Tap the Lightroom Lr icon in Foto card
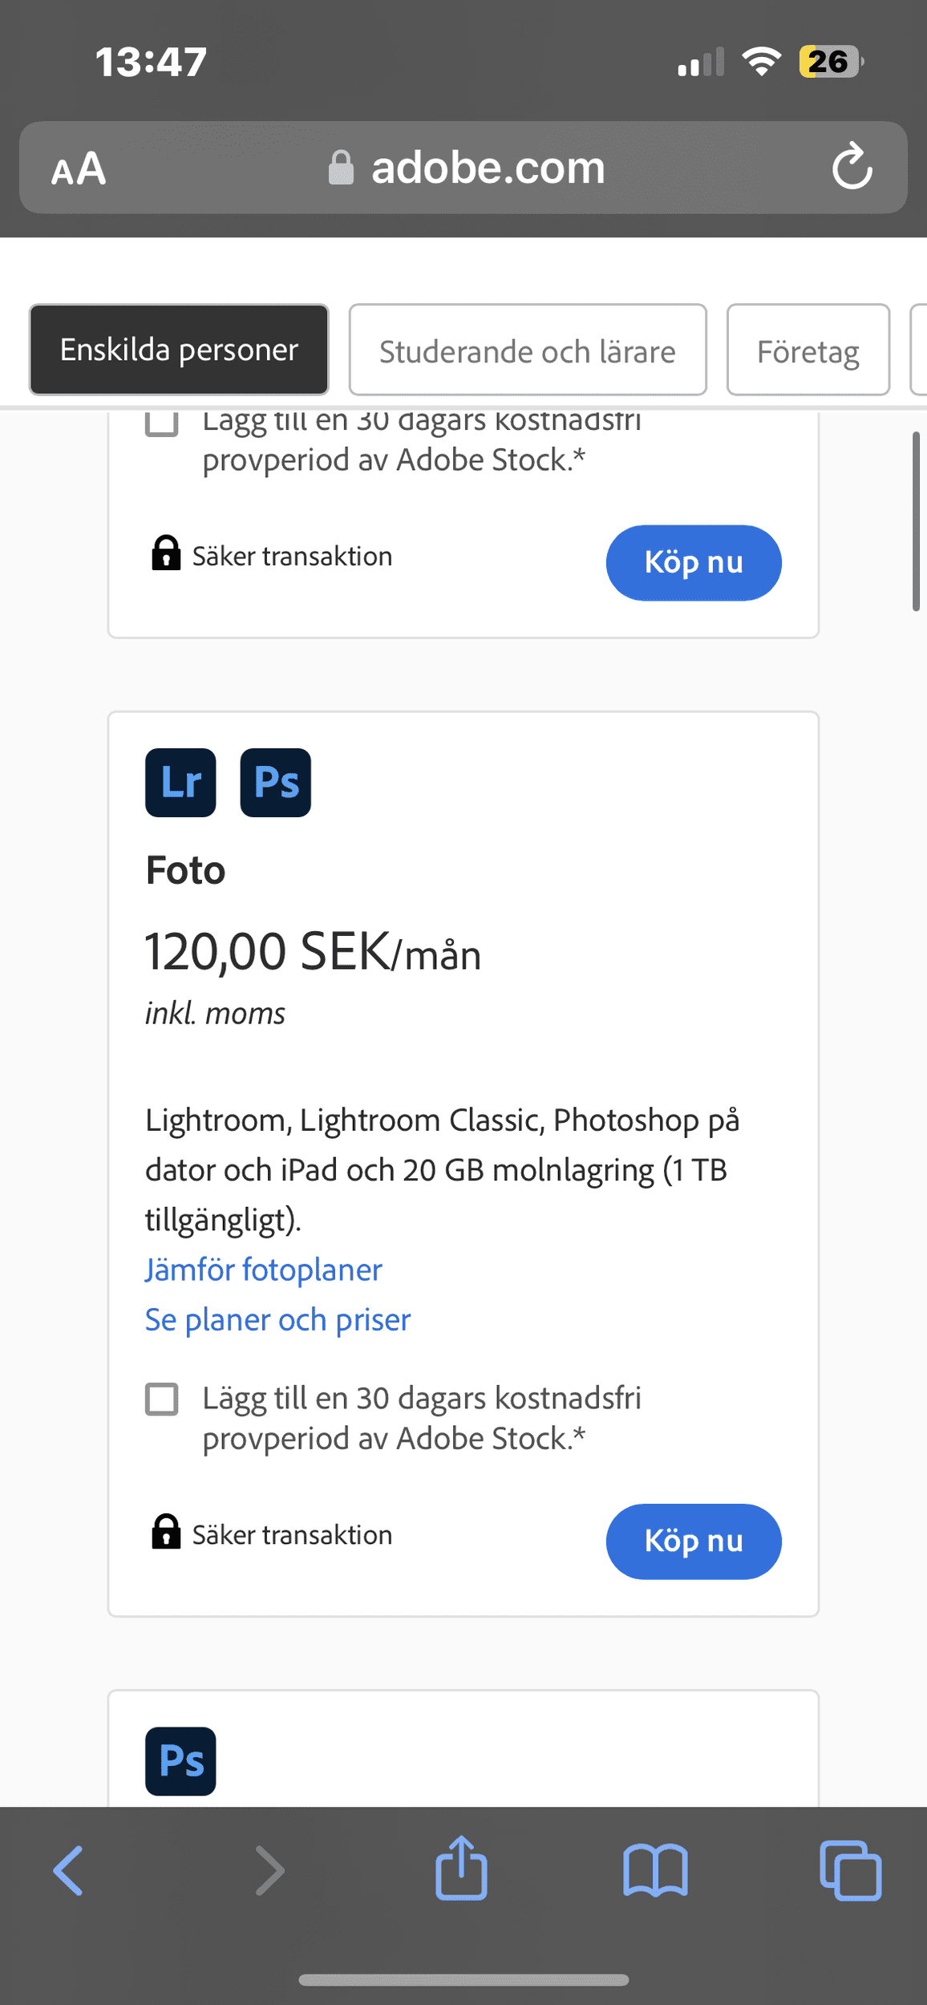This screenshot has height=2005, width=927. pyautogui.click(x=180, y=783)
